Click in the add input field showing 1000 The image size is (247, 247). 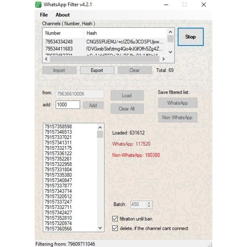tap(68, 105)
